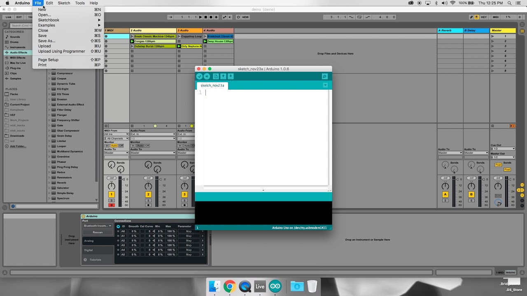Create a new sketch with toolbar icon
This screenshot has width=527, height=296.
coord(216,76)
